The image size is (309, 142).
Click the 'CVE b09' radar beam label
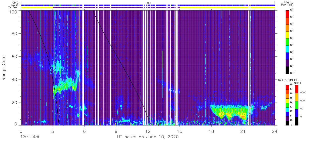pos(30,137)
